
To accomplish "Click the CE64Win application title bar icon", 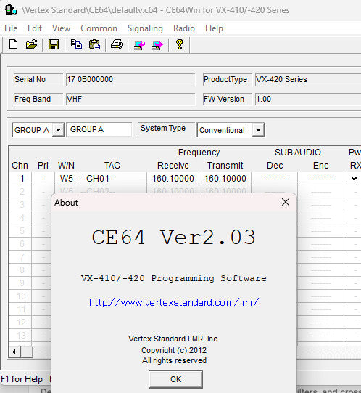I will click(10, 10).
